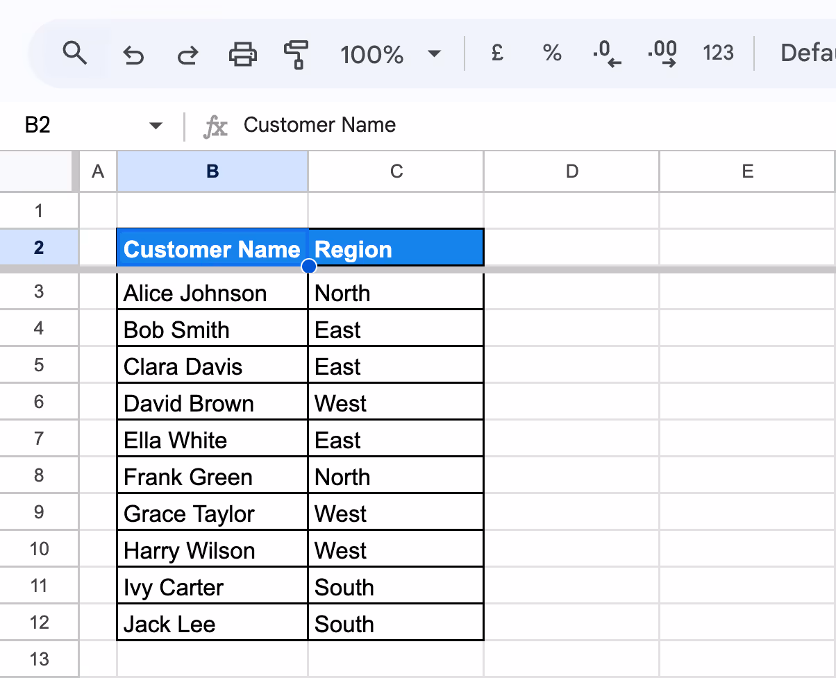Viewport: 836px width, 678px height.
Task: Redo the last action
Action: 187,53
